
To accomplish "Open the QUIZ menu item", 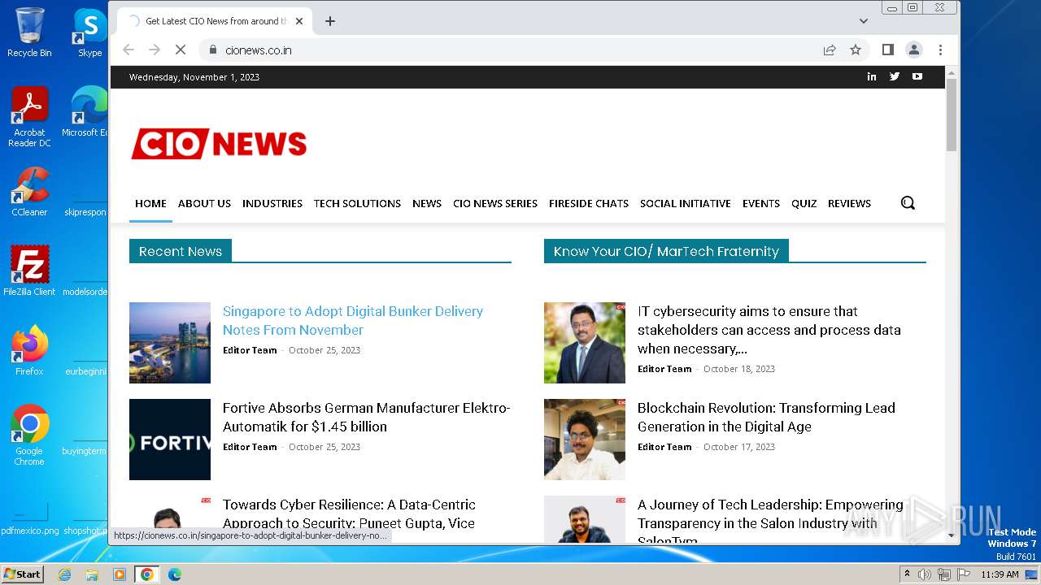I will [804, 203].
